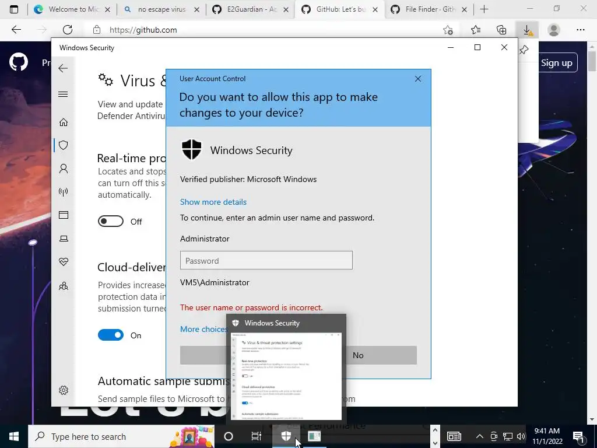Close the E2Guardian tab
Viewport: 597px width, 448px height.
click(286, 9)
